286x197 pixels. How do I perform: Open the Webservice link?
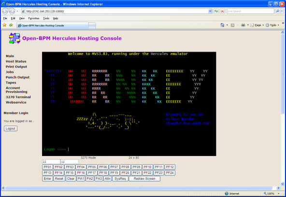pyautogui.click(x=16, y=102)
